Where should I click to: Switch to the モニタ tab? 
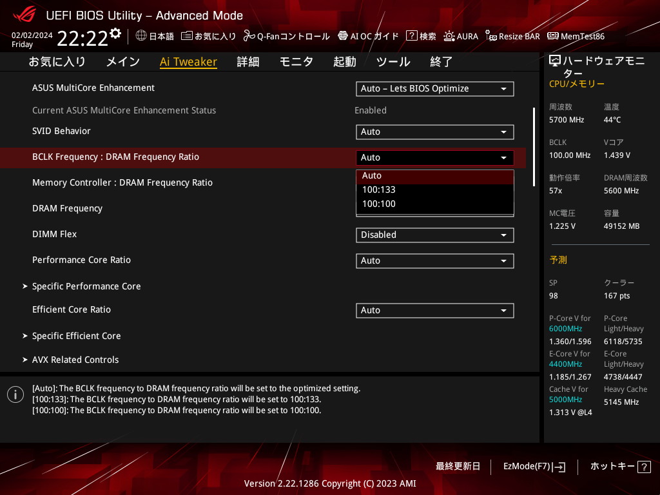296,61
